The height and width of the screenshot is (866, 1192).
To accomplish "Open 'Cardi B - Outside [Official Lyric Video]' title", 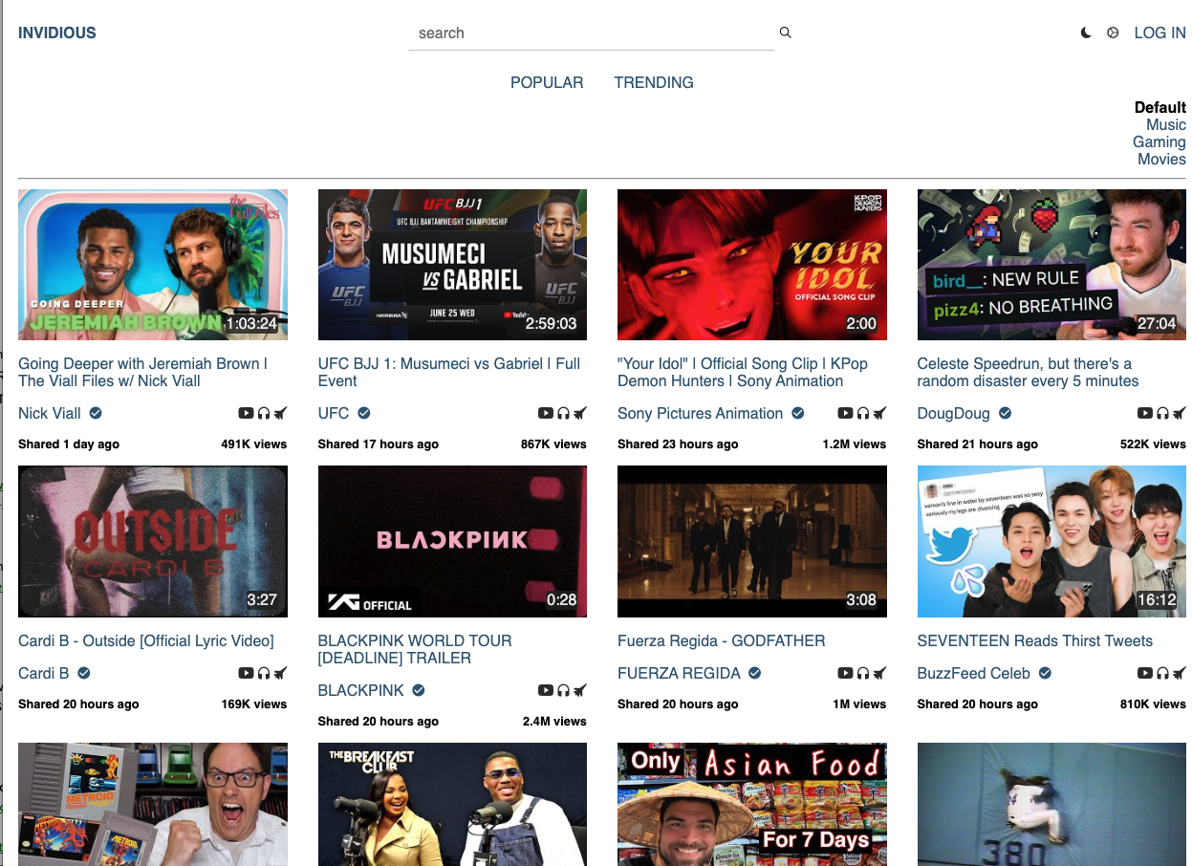I will 146,640.
